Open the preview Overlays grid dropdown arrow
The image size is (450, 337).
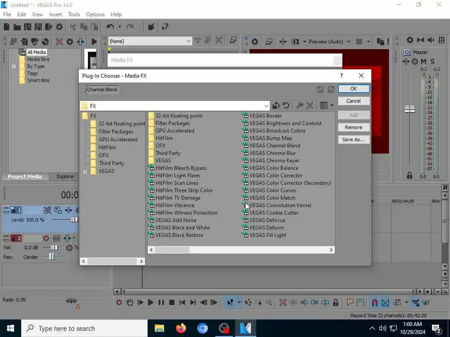(x=368, y=42)
